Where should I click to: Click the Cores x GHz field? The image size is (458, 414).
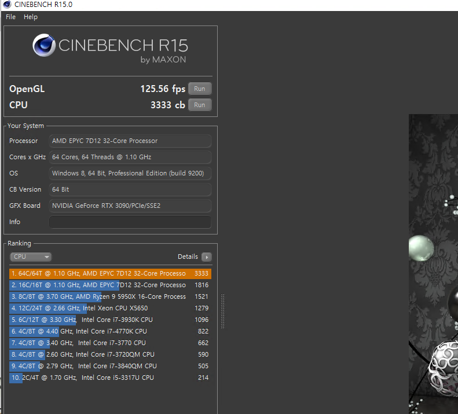130,157
